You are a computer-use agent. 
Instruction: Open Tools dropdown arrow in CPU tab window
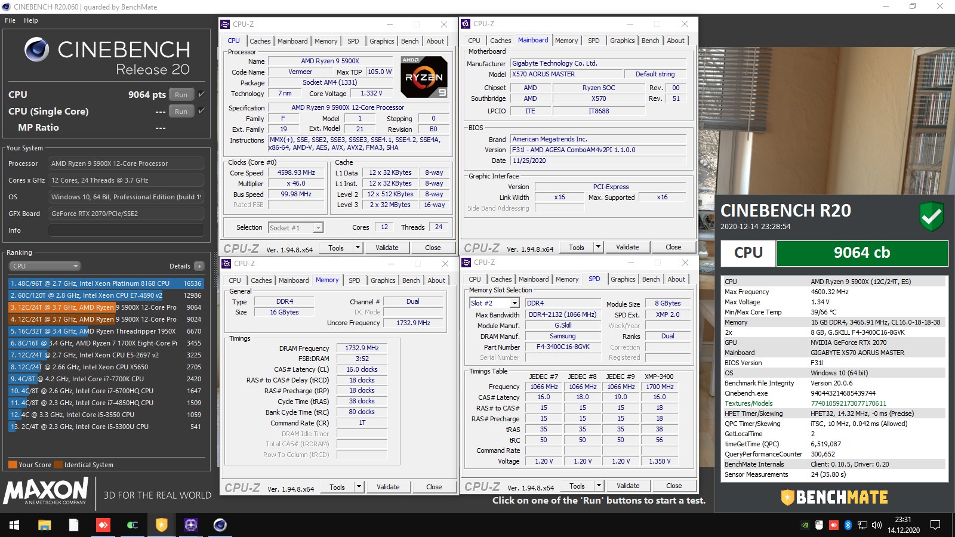pos(358,248)
